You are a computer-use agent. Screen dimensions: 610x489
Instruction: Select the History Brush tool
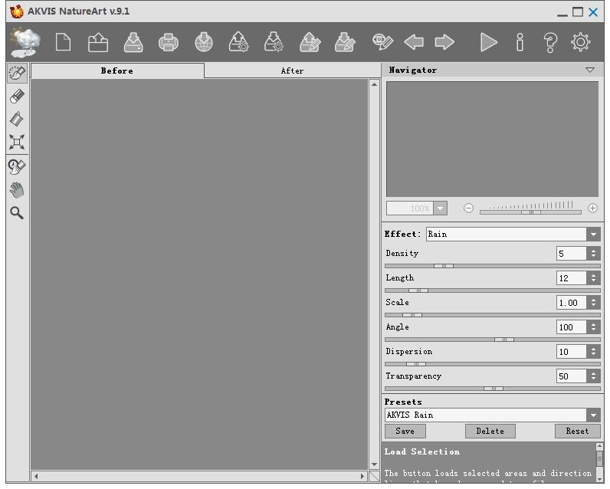tap(17, 167)
